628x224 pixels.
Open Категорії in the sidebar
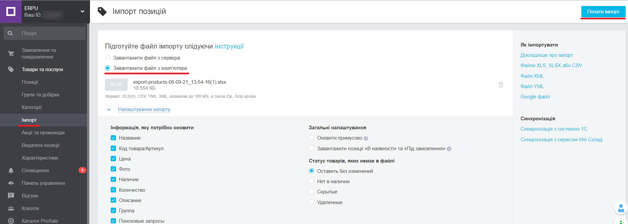pos(32,107)
